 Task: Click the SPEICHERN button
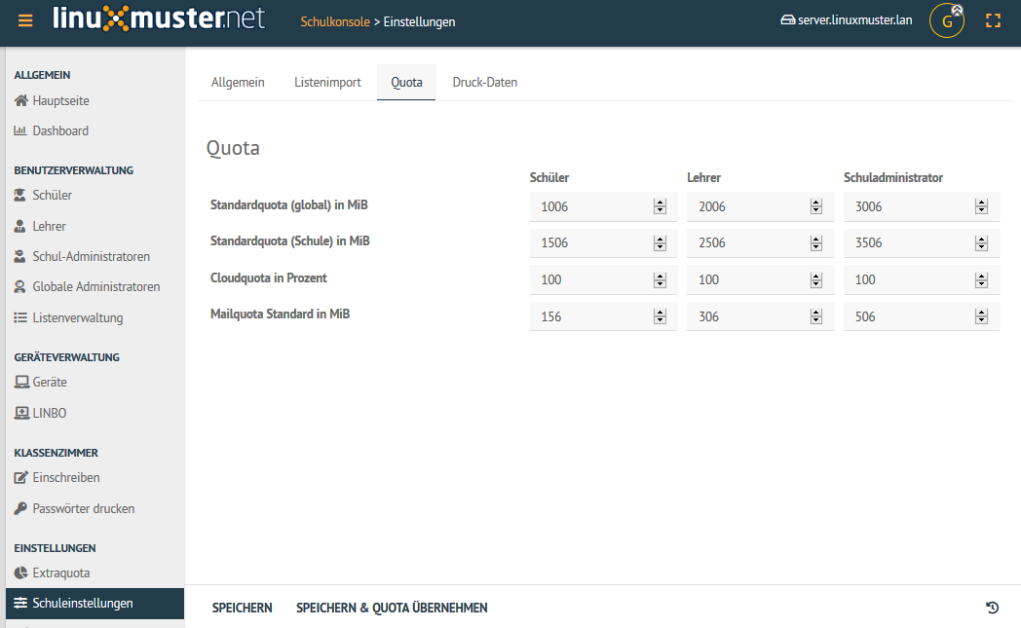243,608
